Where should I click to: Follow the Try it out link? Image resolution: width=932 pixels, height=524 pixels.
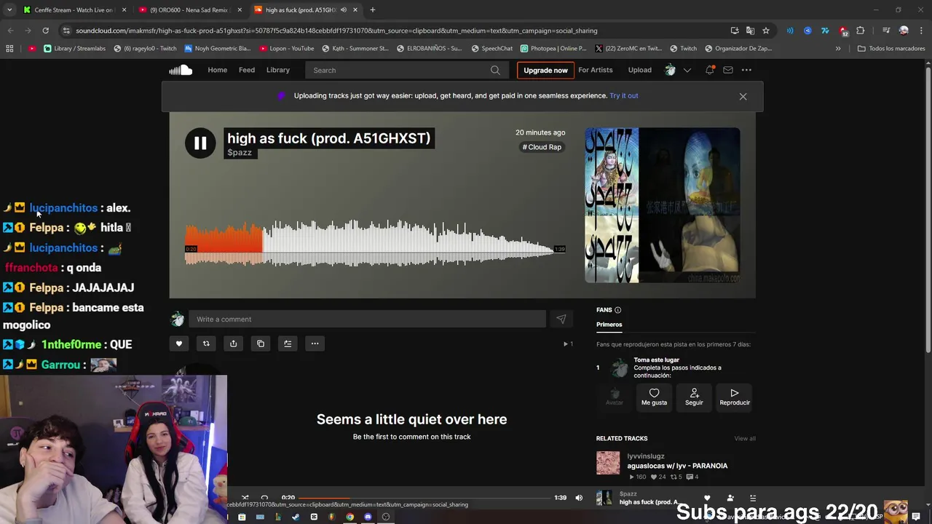point(624,95)
